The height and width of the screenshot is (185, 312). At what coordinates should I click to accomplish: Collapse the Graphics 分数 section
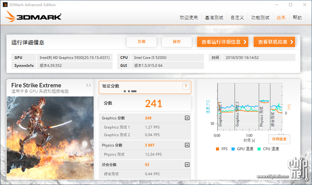(187, 118)
